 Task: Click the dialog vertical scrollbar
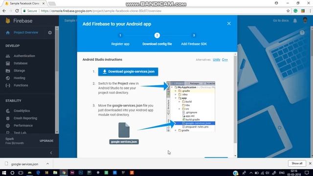click(x=235, y=99)
